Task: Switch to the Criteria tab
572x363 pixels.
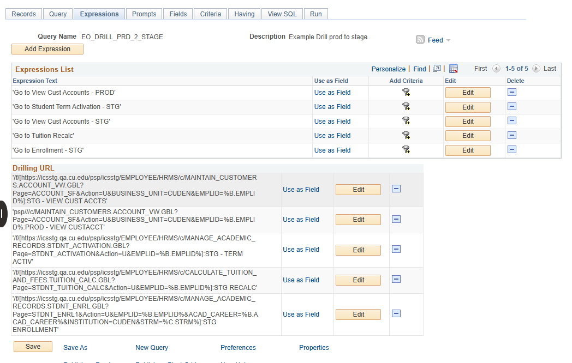Action: point(211,14)
